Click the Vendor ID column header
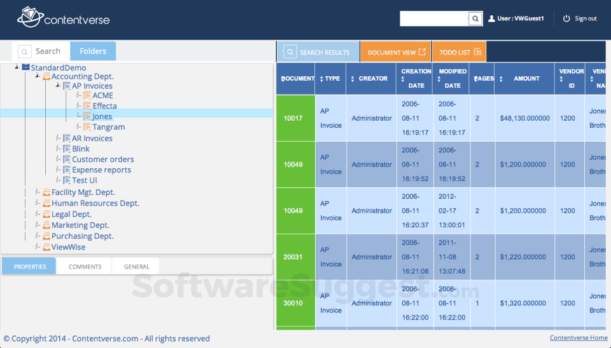Viewport: 611px width, 348px height. pyautogui.click(x=570, y=79)
